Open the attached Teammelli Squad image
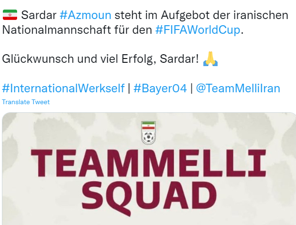 click(149, 169)
